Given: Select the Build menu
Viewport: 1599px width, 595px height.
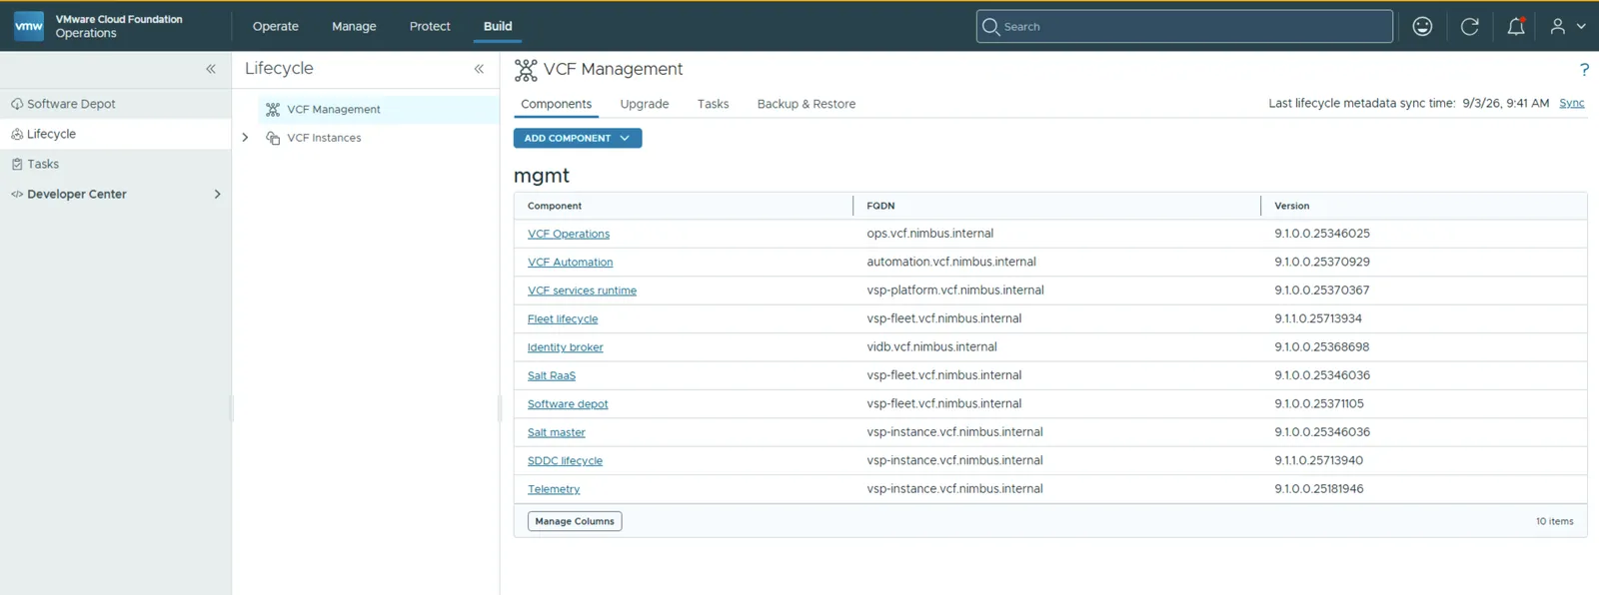Looking at the screenshot, I should (498, 27).
